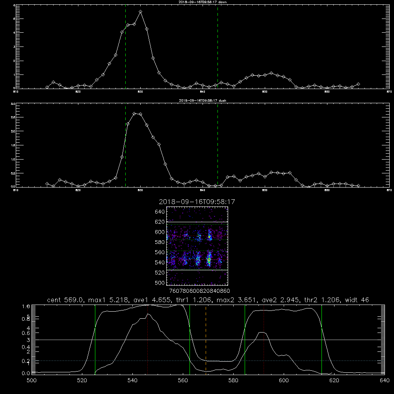The height and width of the screenshot is (394, 394).
Task: Click x-axis label 500 under bottom plot
Action: (32, 381)
